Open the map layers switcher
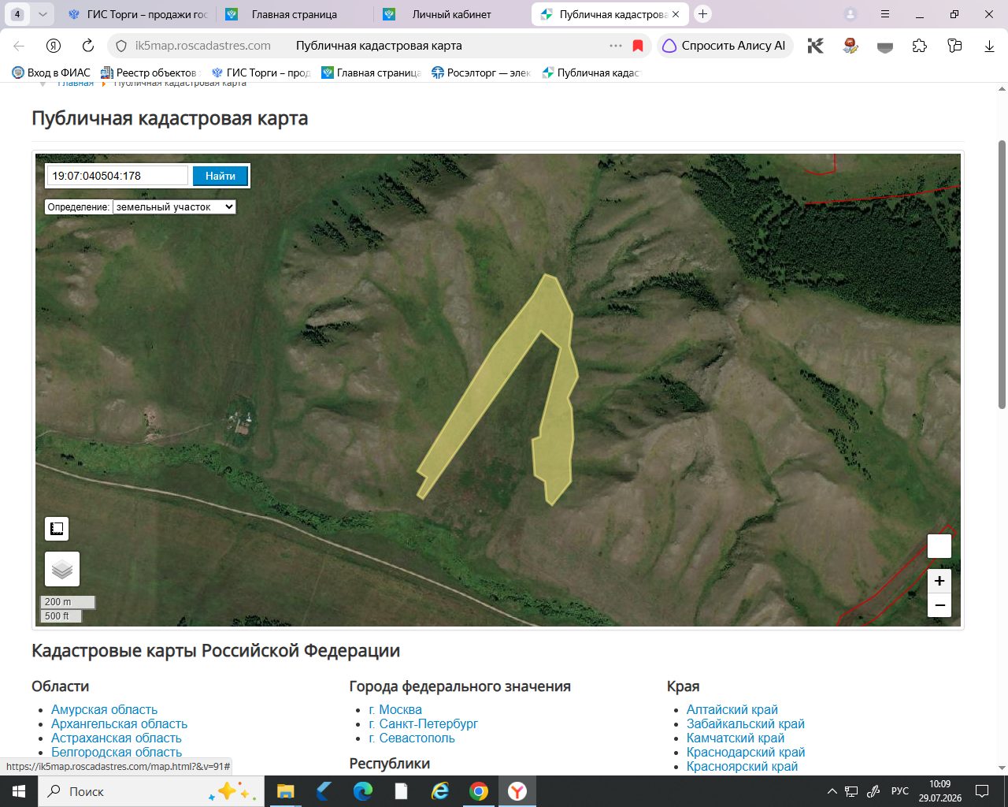Viewport: 1008px width, 807px height. tap(62, 568)
